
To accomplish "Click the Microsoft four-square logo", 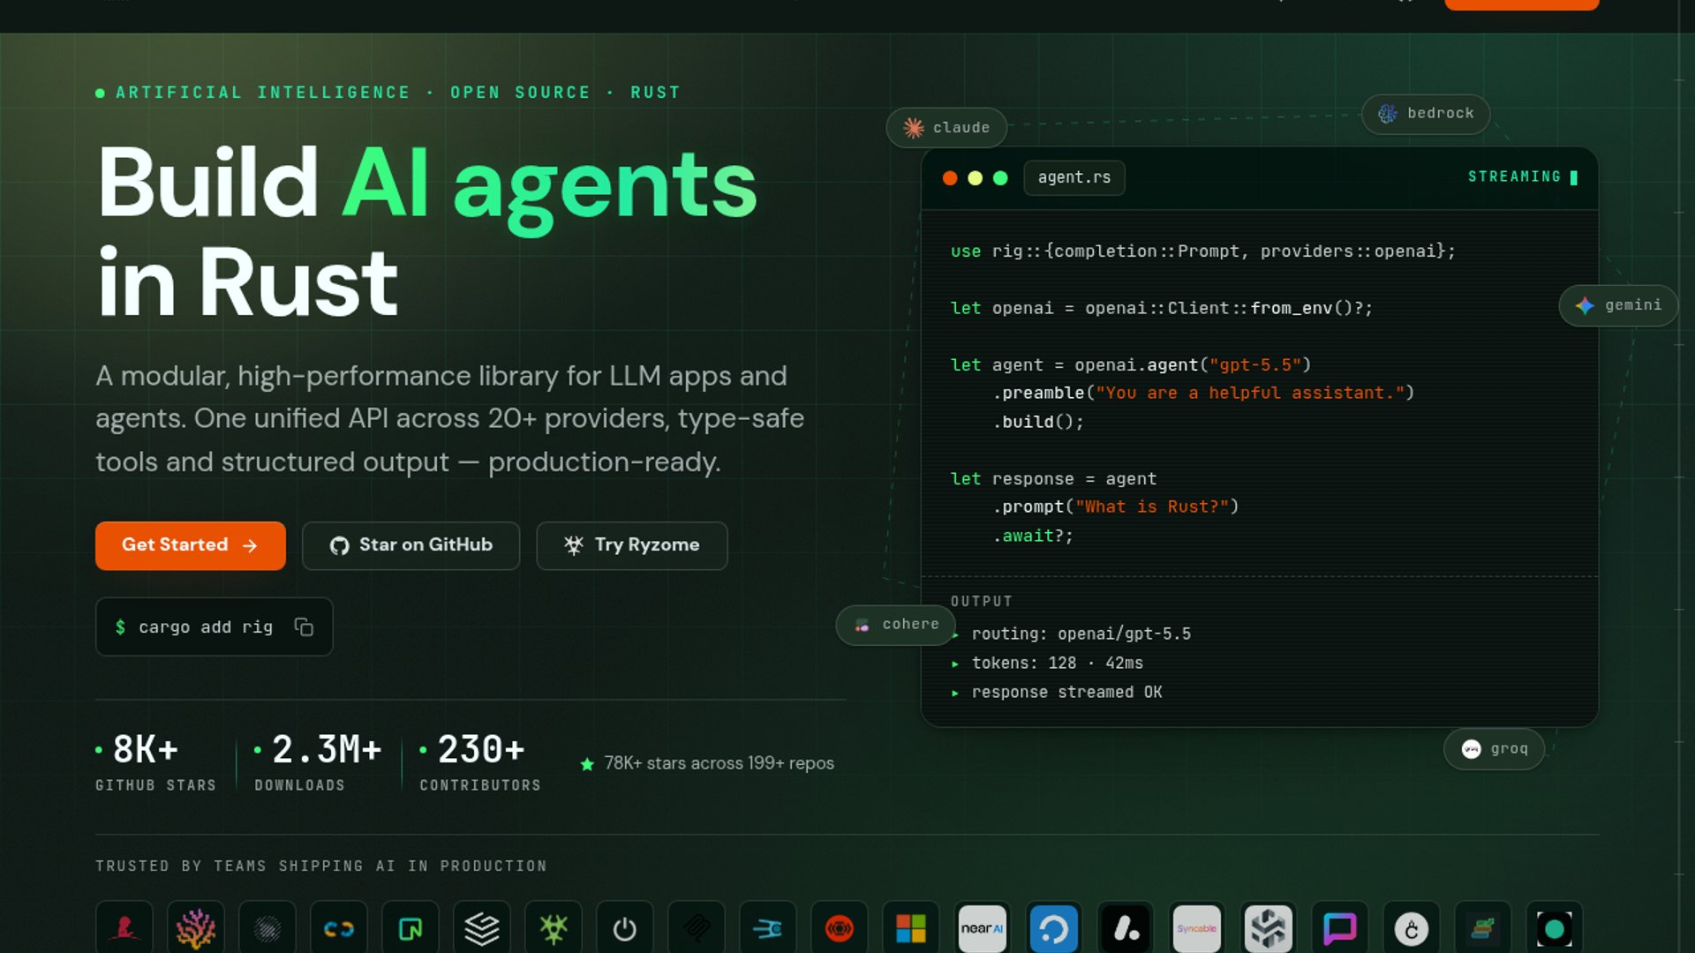I will click(911, 928).
